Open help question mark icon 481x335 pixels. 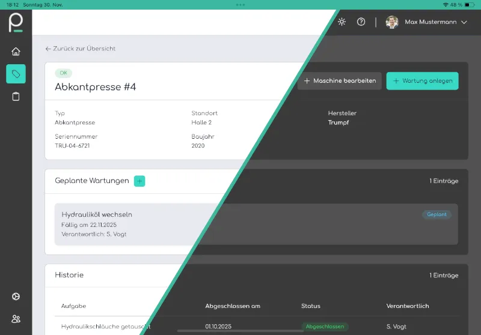point(361,22)
